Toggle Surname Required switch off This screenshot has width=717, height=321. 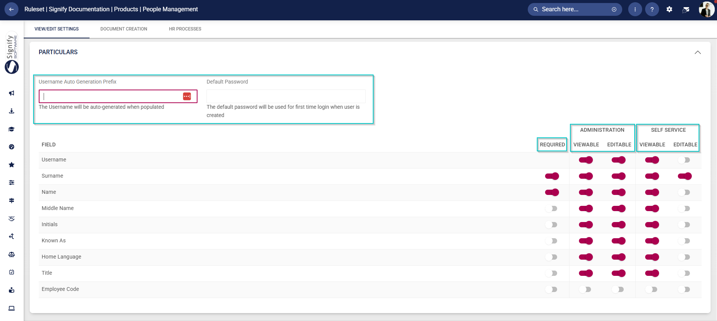pyautogui.click(x=552, y=176)
